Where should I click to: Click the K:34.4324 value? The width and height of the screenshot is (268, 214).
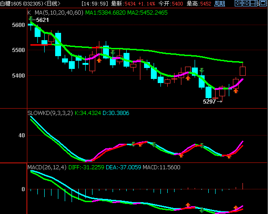[x=88, y=113]
